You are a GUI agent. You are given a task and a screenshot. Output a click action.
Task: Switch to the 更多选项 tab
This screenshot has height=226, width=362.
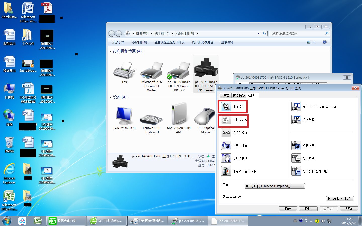coord(238,96)
